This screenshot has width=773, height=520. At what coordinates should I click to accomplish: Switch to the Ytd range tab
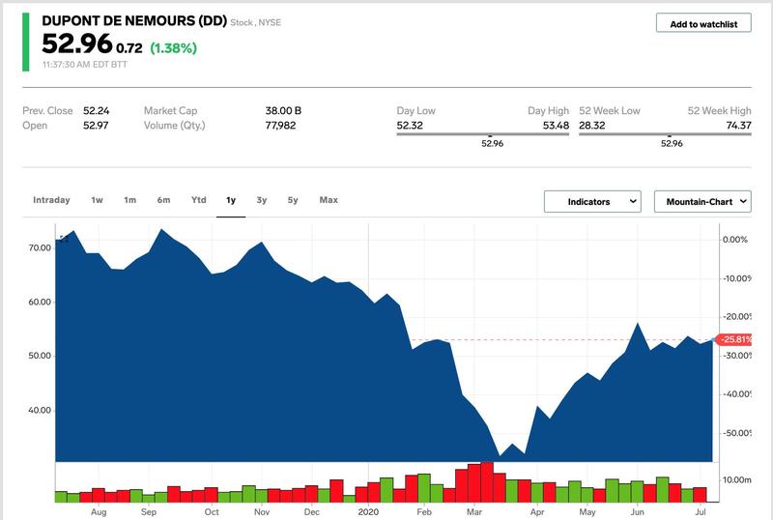tap(199, 200)
